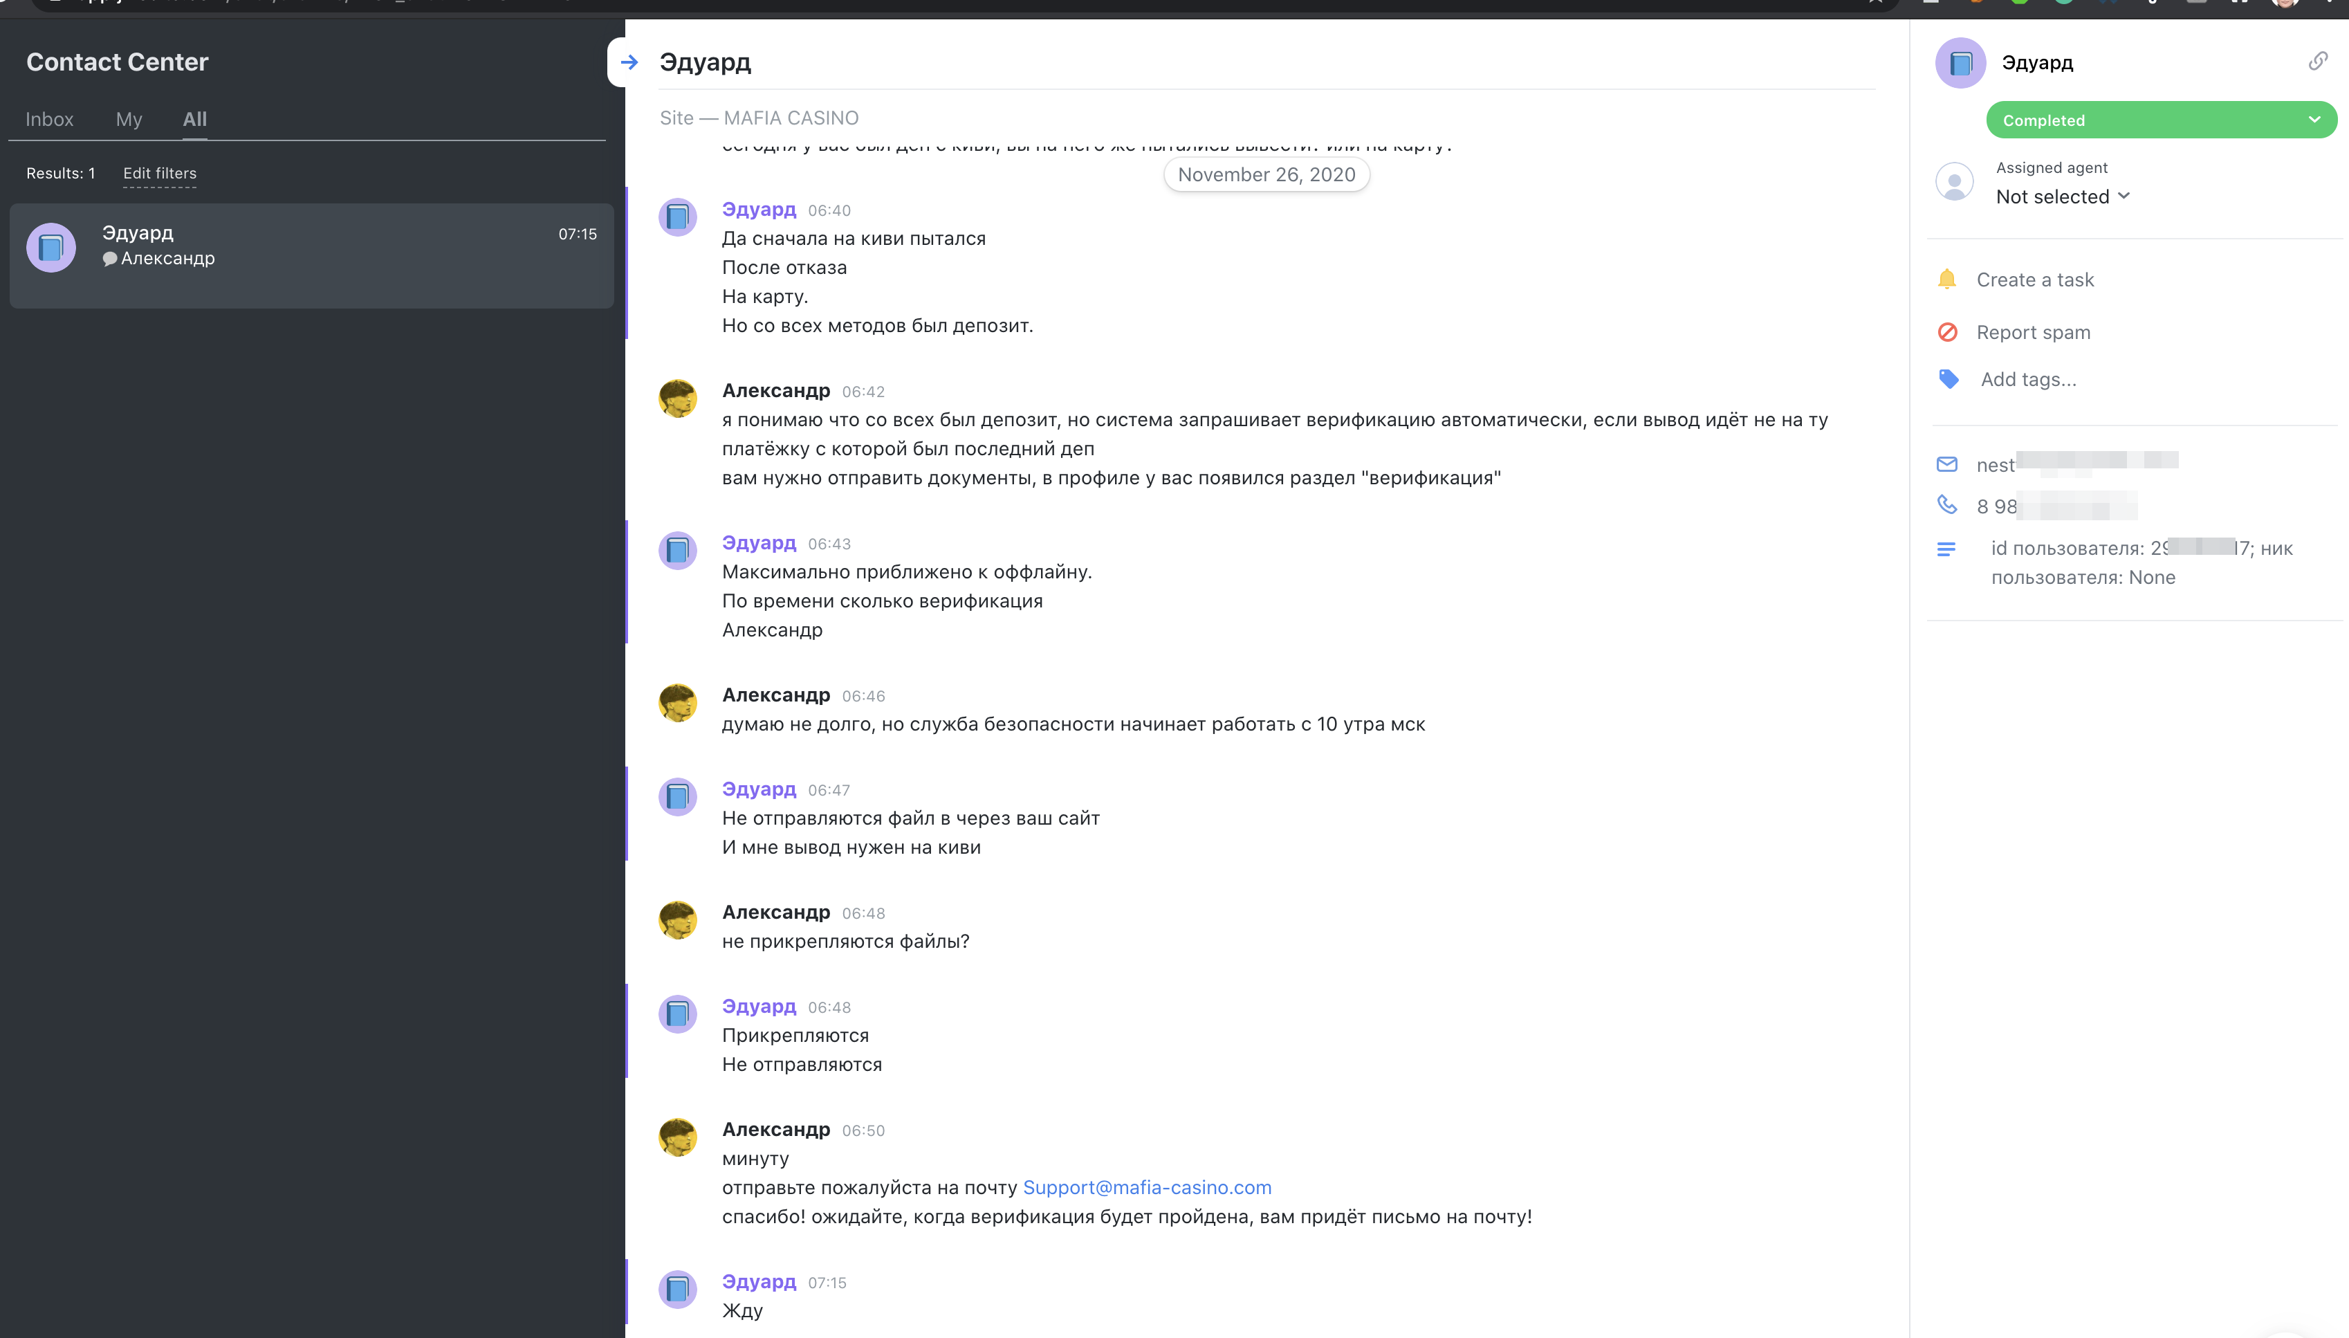
Task: Open the Support@mafia-casino.com email link
Action: tap(1146, 1187)
